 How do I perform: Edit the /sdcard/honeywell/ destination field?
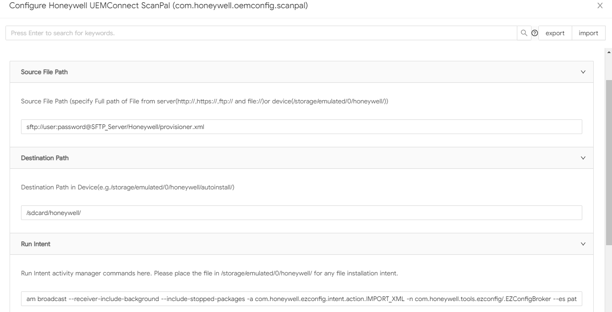click(x=301, y=213)
